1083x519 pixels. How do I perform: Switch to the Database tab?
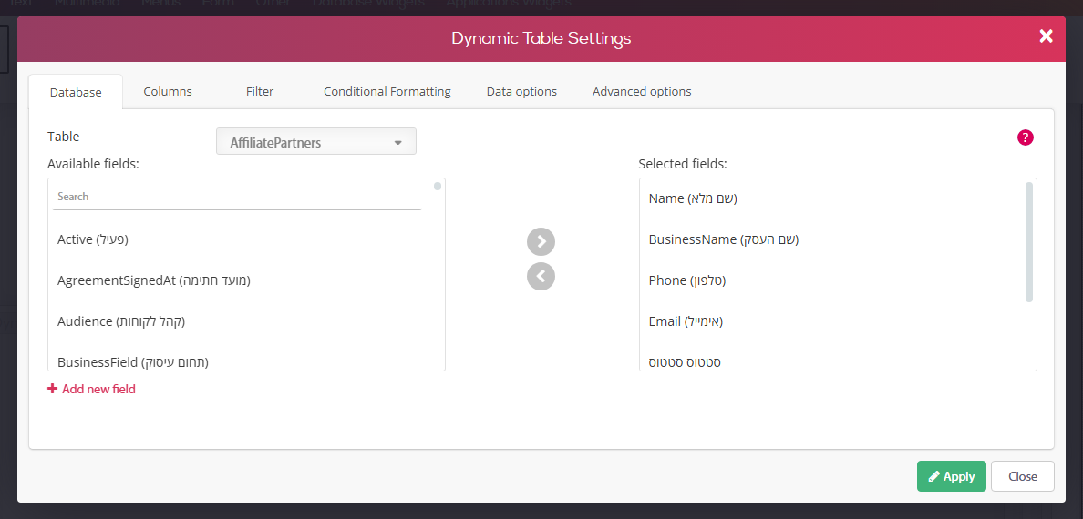click(76, 92)
